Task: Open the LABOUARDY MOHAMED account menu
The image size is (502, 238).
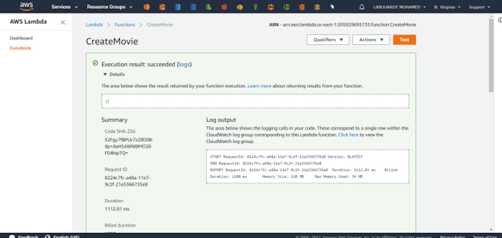Action: (399, 7)
